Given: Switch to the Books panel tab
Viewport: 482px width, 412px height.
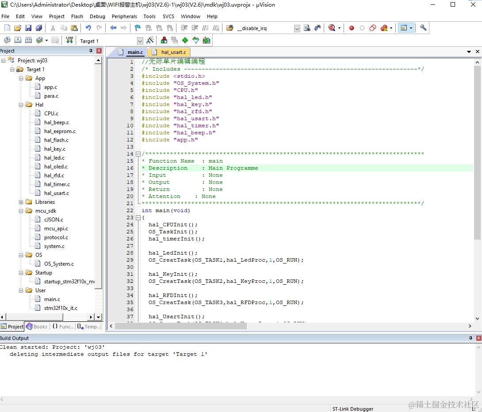Looking at the screenshot, I should tap(37, 327).
